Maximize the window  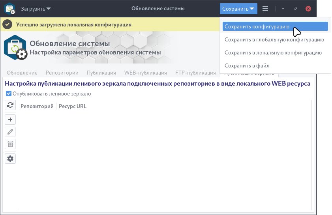[296, 9]
